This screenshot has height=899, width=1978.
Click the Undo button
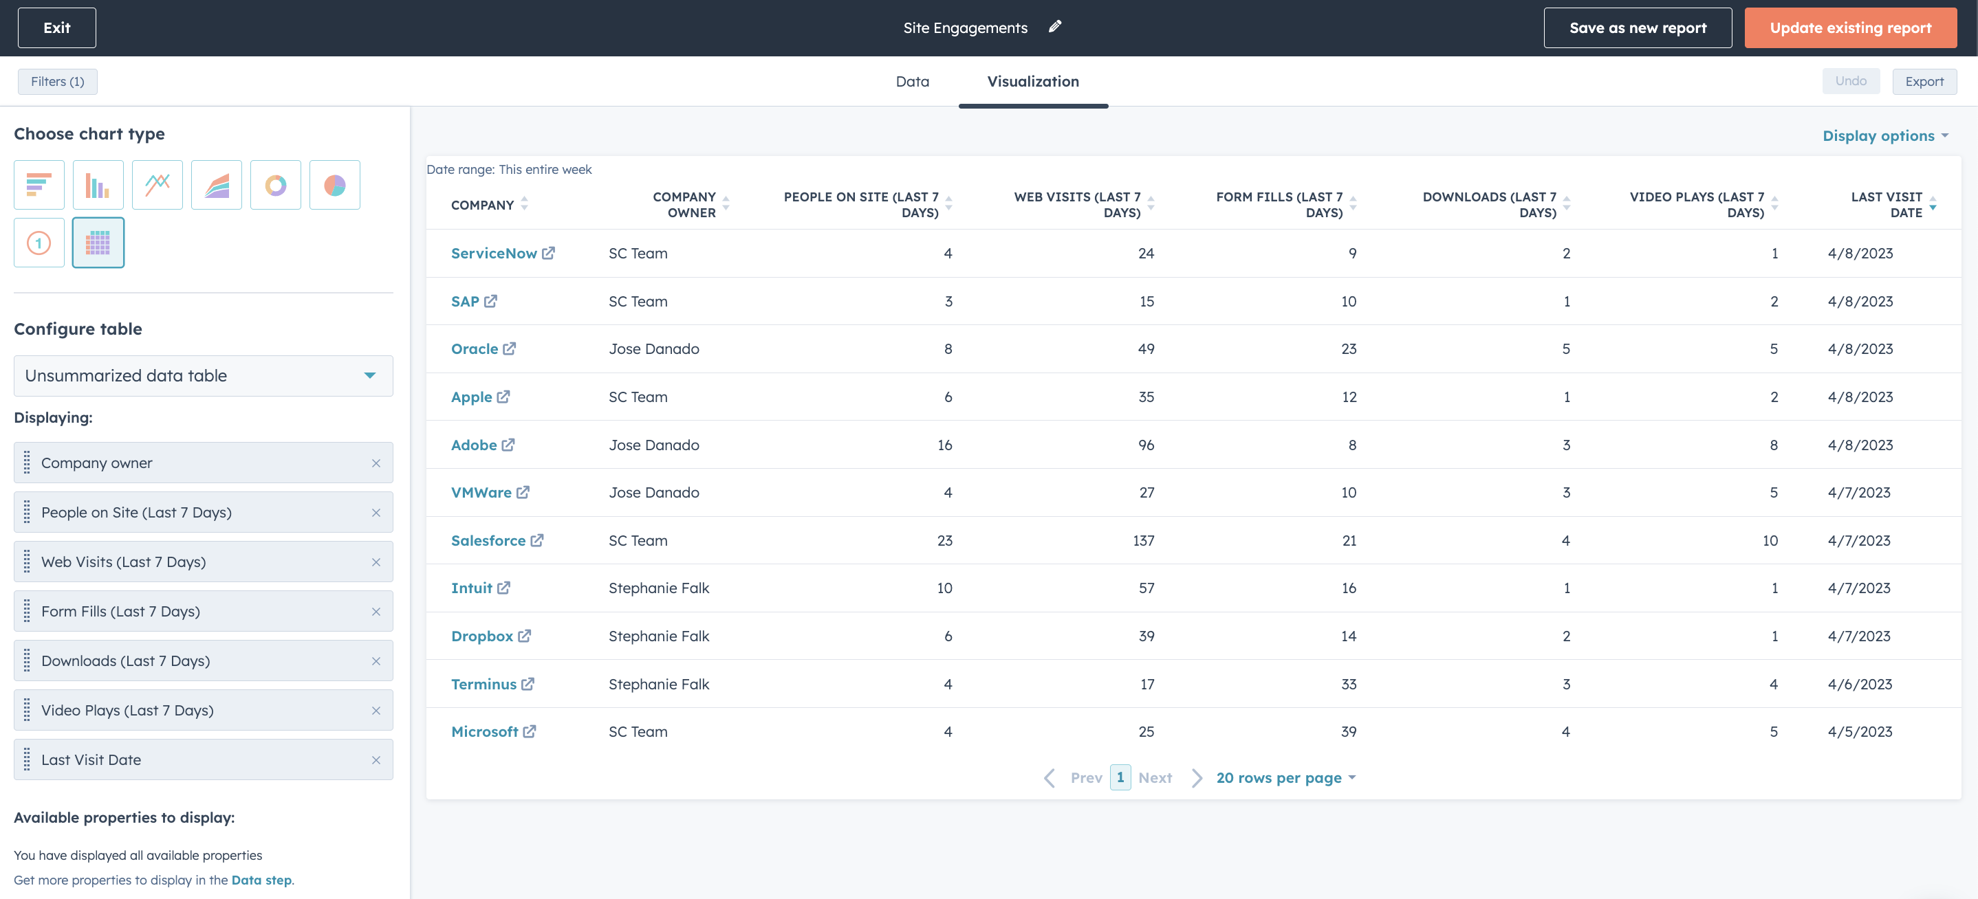click(x=1851, y=81)
